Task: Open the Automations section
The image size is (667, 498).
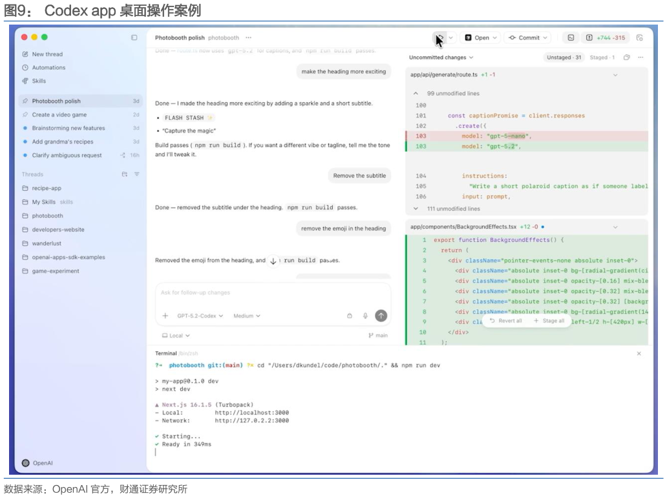Action: (48, 67)
